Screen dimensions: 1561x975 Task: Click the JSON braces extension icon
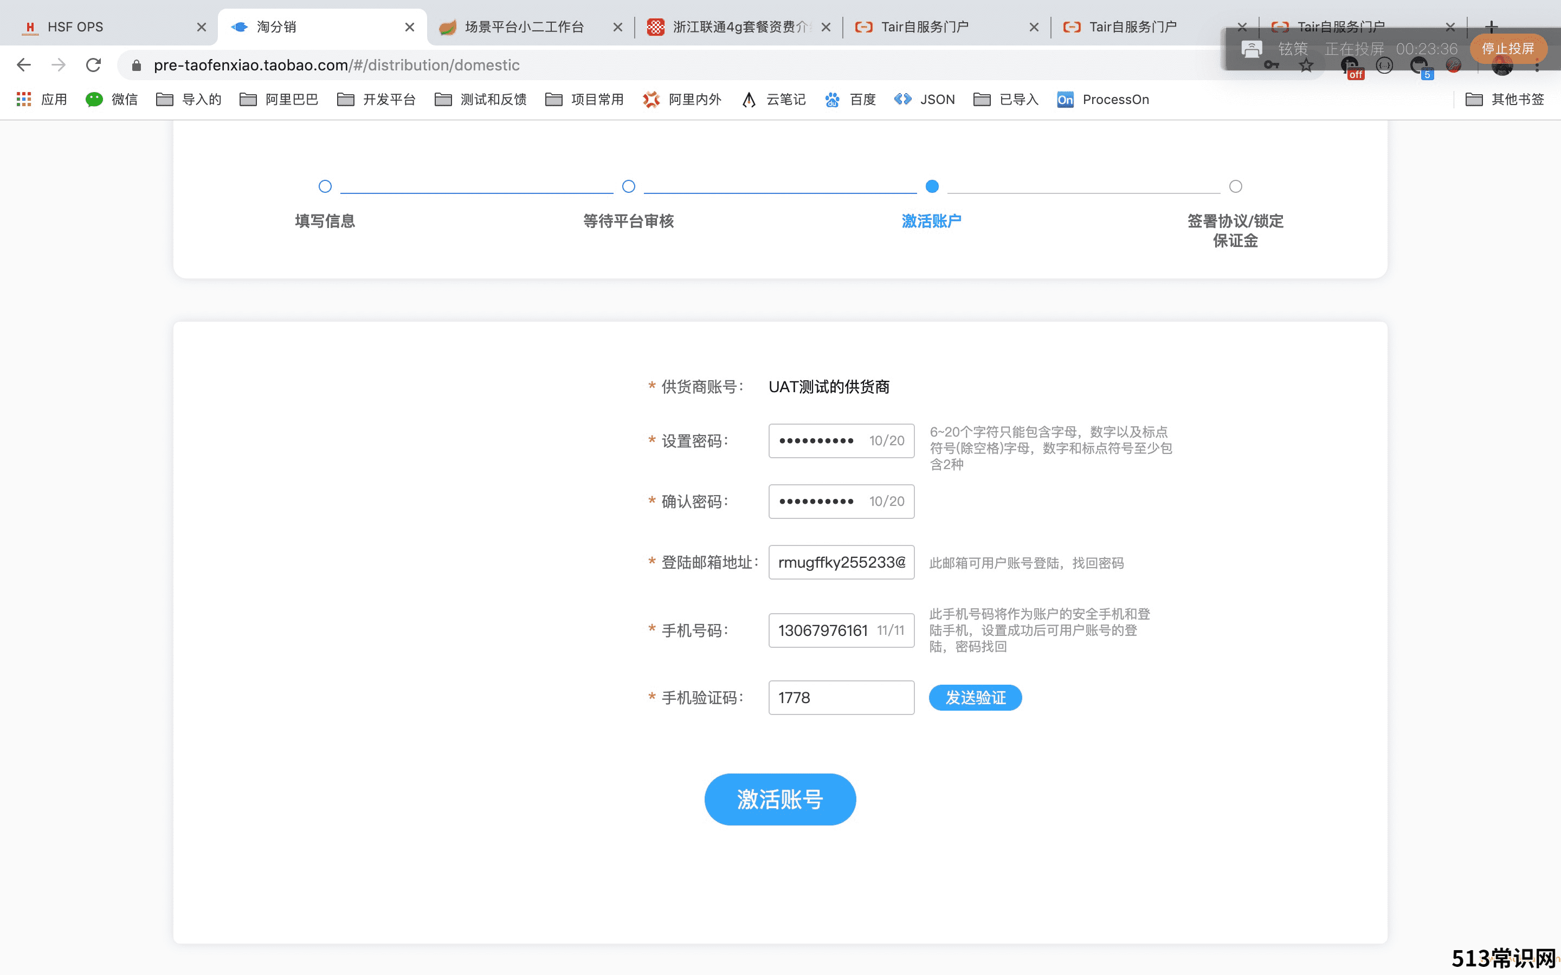pyautogui.click(x=1384, y=65)
